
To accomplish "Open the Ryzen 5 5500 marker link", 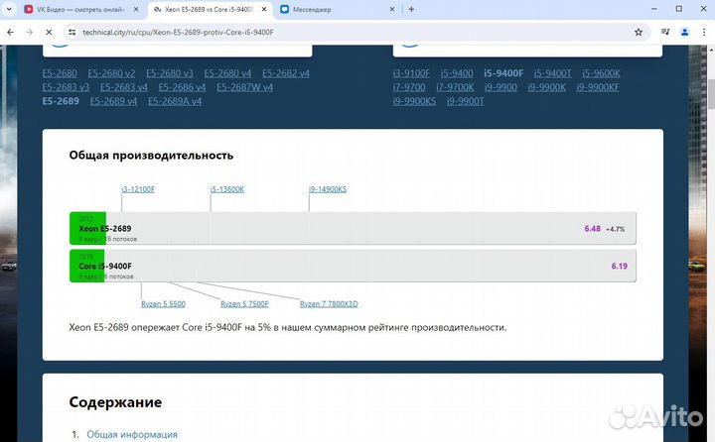I will (x=163, y=304).
